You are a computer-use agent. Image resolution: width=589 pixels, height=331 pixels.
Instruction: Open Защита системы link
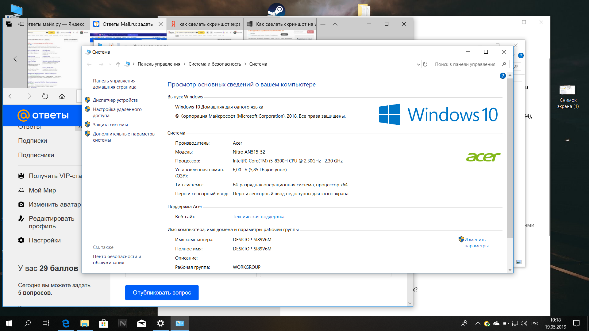pyautogui.click(x=110, y=125)
